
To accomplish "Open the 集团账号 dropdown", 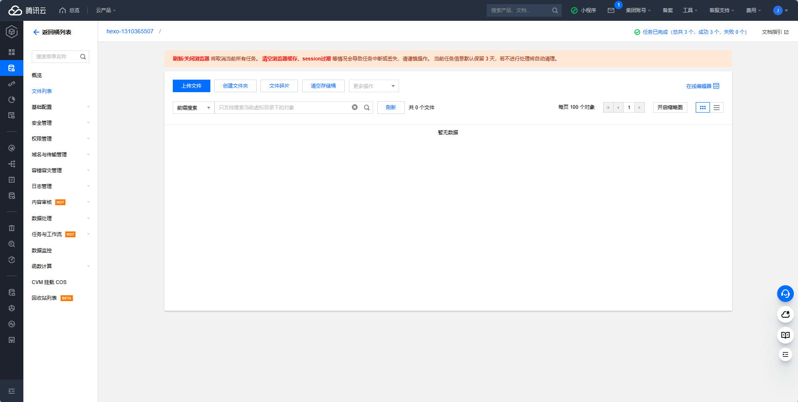I will [638, 10].
